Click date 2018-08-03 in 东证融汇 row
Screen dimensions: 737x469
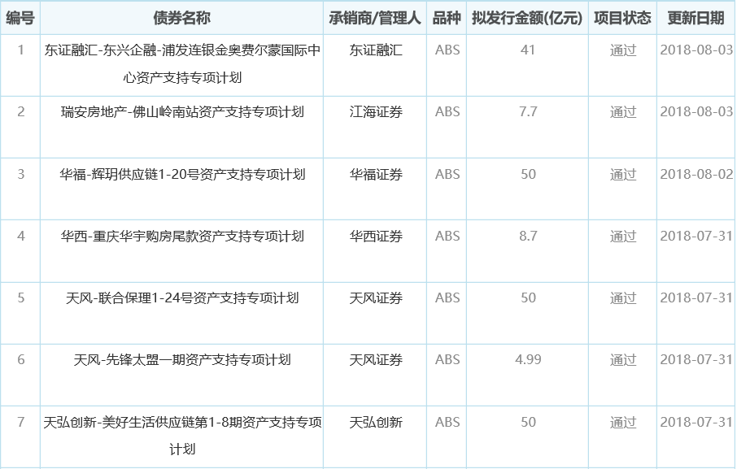click(696, 50)
